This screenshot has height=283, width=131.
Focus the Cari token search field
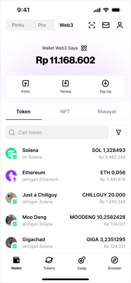(x=57, y=132)
